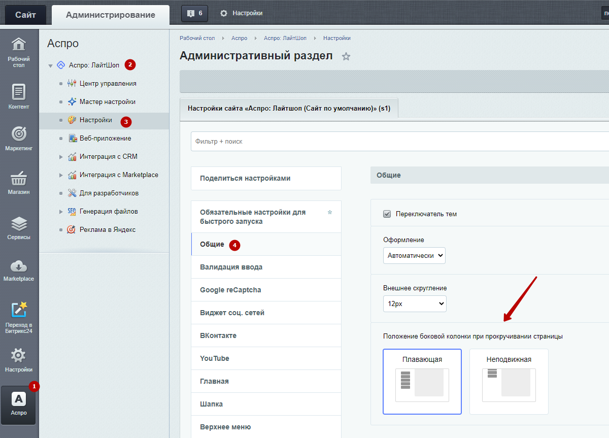This screenshot has height=438, width=609.
Task: Follow Аспро: ЛайтШоп breadcrumb link
Action: (285, 38)
